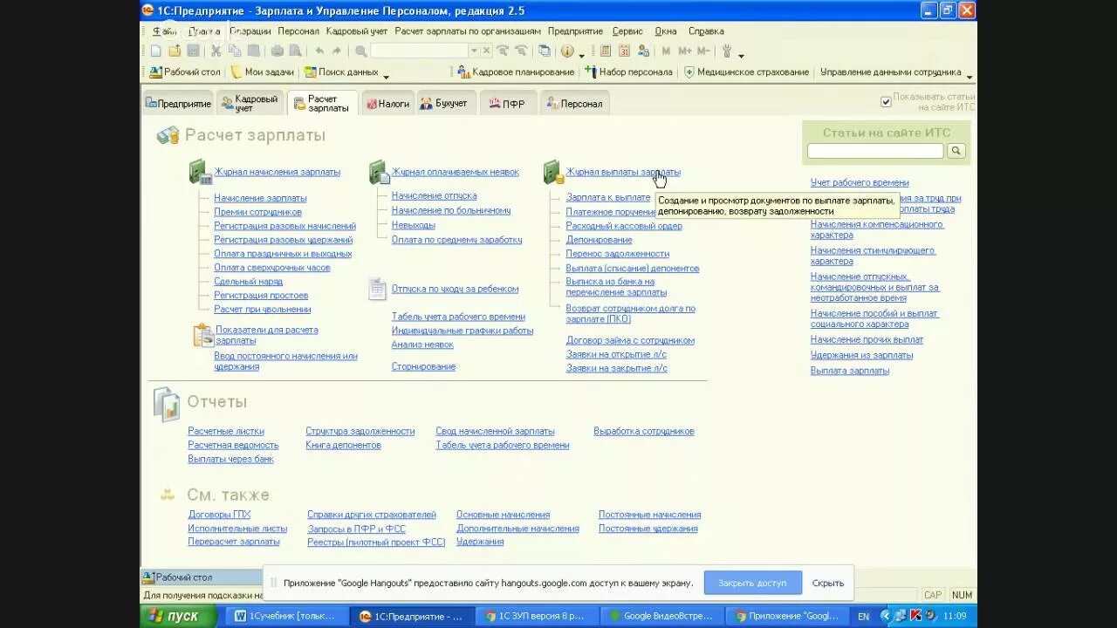Expand Управление данными сотрудника dropdown
This screenshot has width=1117, height=628.
point(969,75)
